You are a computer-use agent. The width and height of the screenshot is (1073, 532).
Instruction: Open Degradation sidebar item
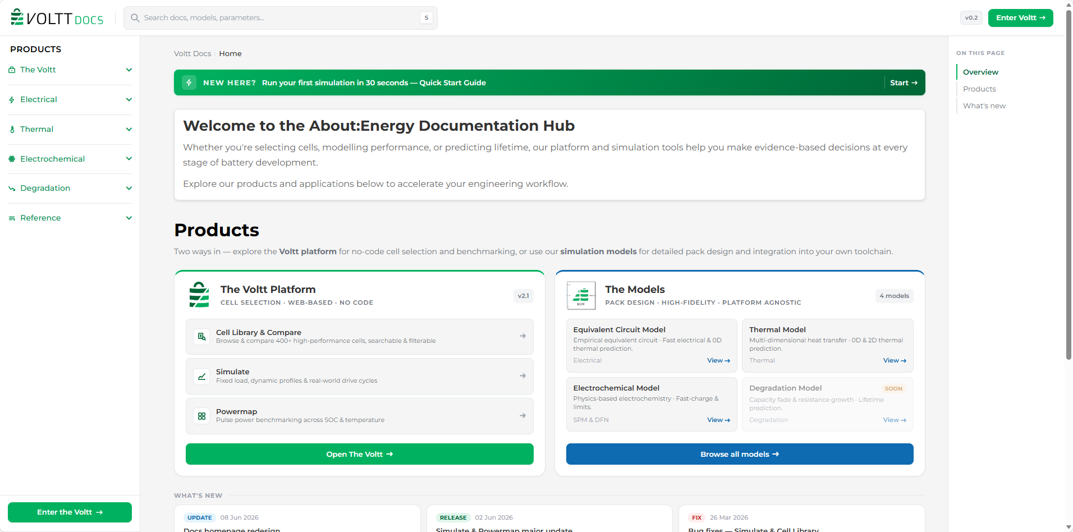coord(45,189)
